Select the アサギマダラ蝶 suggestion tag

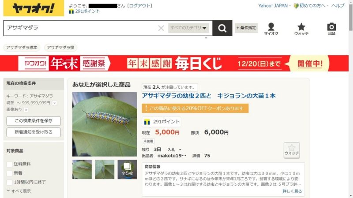(x=60, y=48)
